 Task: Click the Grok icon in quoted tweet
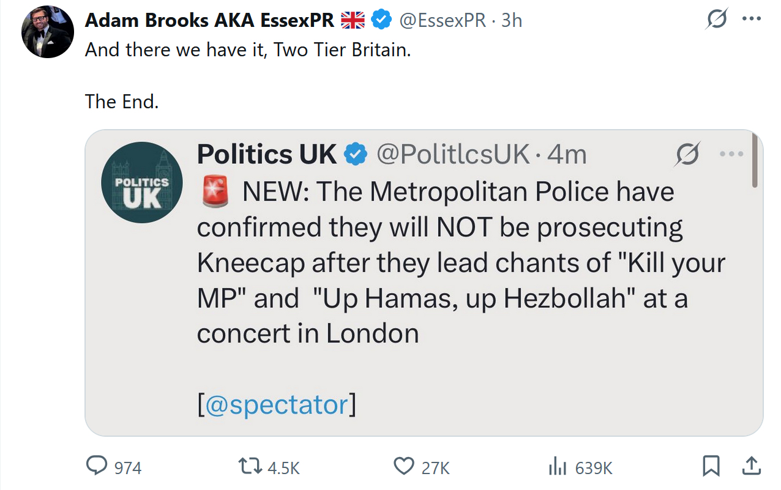[686, 155]
